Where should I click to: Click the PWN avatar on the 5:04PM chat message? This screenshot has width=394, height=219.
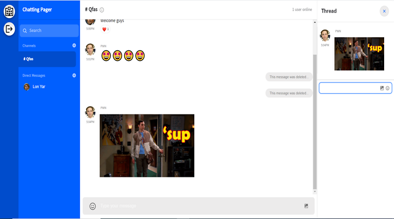point(90,112)
